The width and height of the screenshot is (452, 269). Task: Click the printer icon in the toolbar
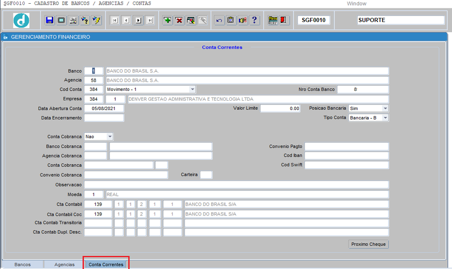click(x=73, y=20)
